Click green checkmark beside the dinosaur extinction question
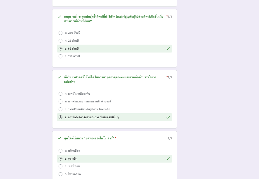Image resolution: width=259 pixels, height=179 pixels. pyautogui.click(x=59, y=17)
